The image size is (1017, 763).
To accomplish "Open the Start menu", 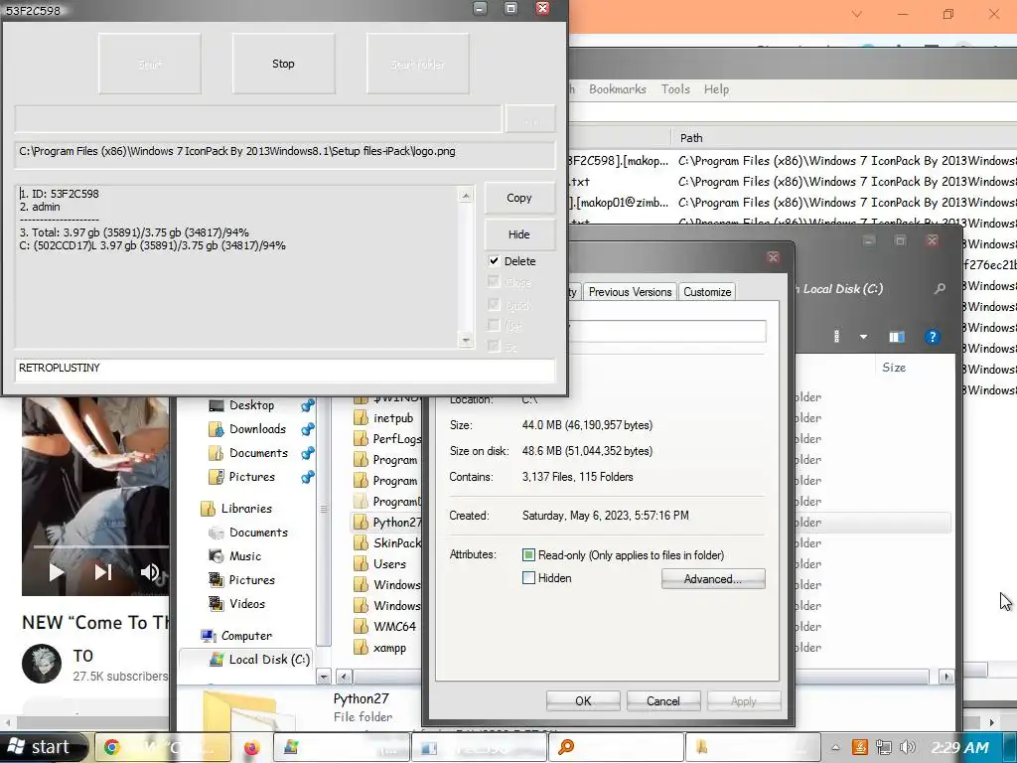I will click(43, 747).
